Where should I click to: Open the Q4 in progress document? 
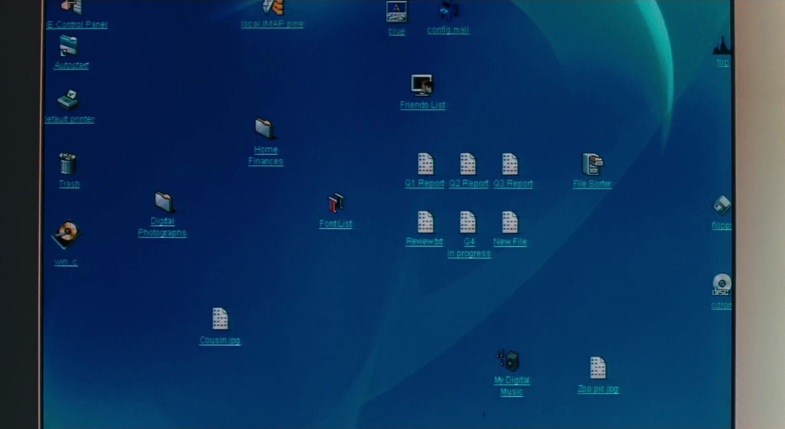tap(468, 222)
